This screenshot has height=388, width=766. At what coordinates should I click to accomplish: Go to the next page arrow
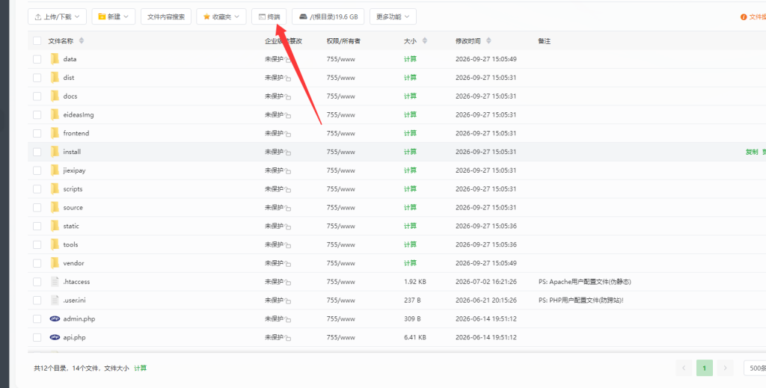click(726, 368)
